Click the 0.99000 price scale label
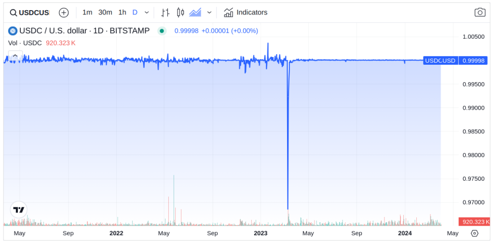494x243 pixels. coord(474,108)
